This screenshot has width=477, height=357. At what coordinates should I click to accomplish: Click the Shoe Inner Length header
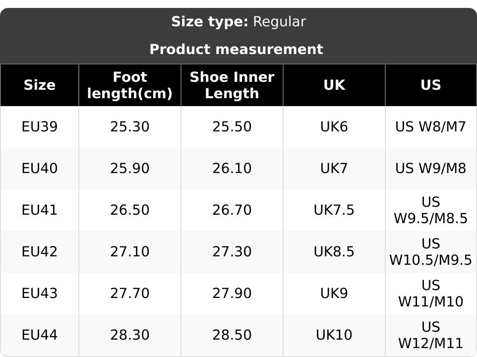tap(232, 85)
